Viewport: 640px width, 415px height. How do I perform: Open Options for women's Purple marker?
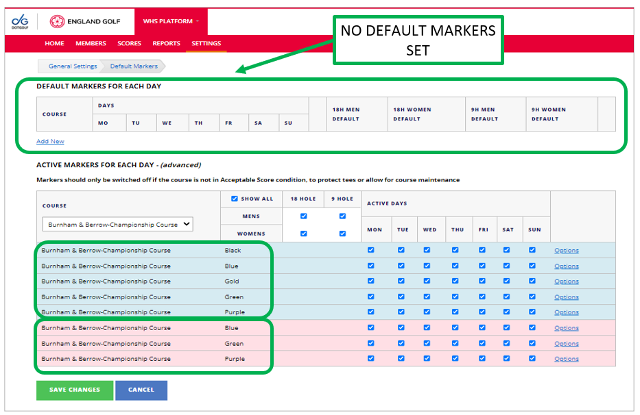pos(567,359)
